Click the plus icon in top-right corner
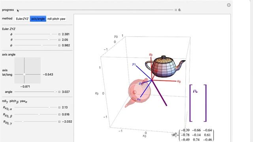This screenshot has height=142, width=253. [x=228, y=5]
